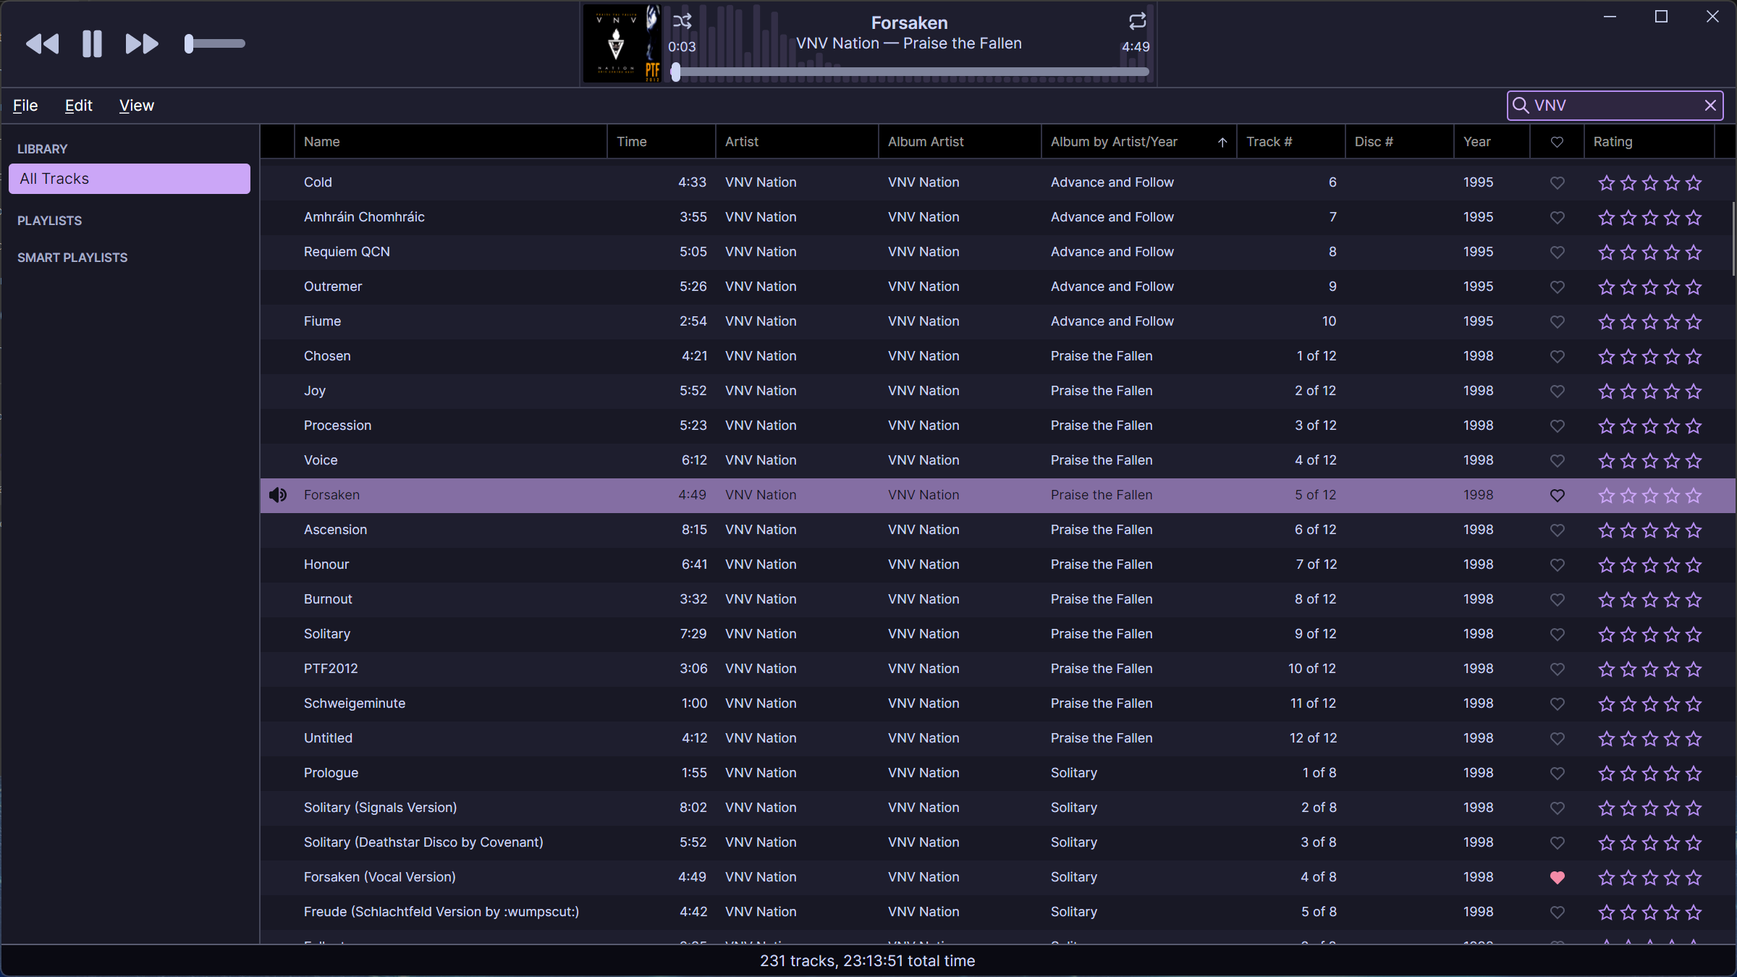
Task: Favorite the track Outremer
Action: [x=1558, y=287]
